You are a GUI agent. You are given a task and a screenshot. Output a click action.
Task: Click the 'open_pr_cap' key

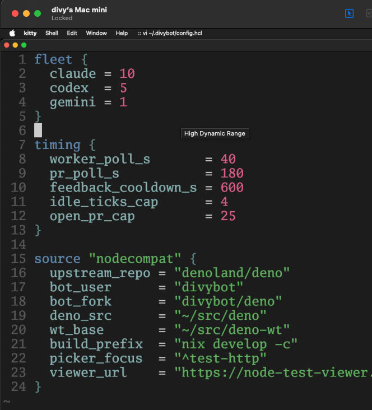(92, 217)
